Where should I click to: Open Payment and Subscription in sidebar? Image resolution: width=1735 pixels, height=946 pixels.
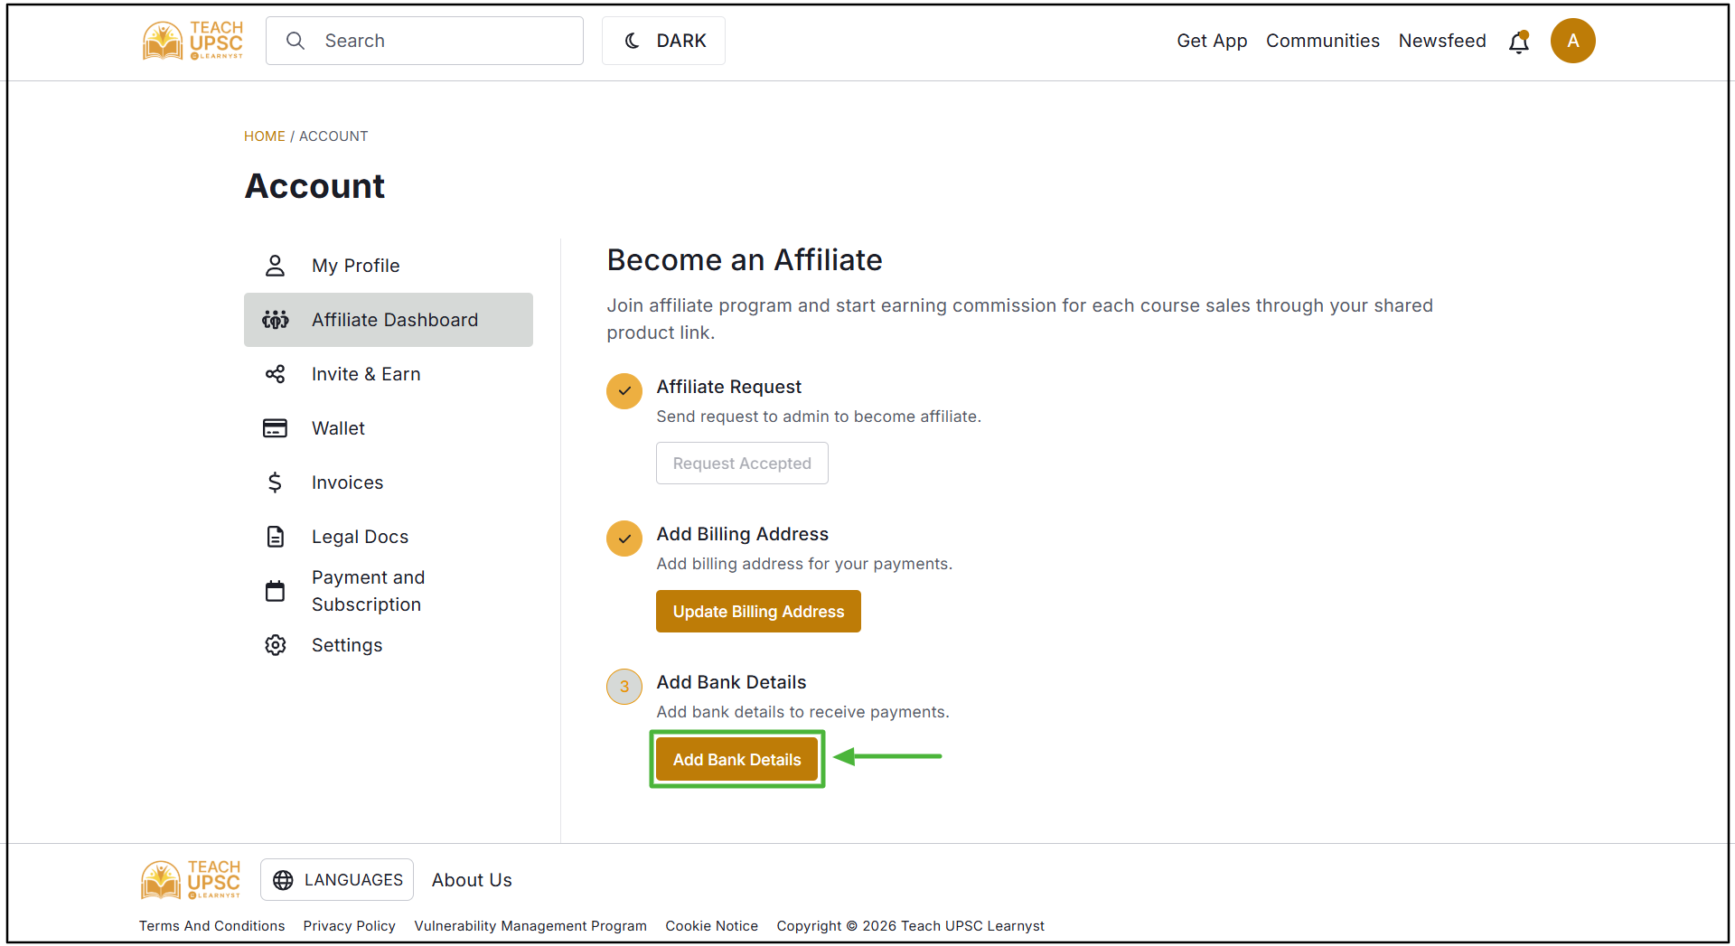(x=389, y=591)
